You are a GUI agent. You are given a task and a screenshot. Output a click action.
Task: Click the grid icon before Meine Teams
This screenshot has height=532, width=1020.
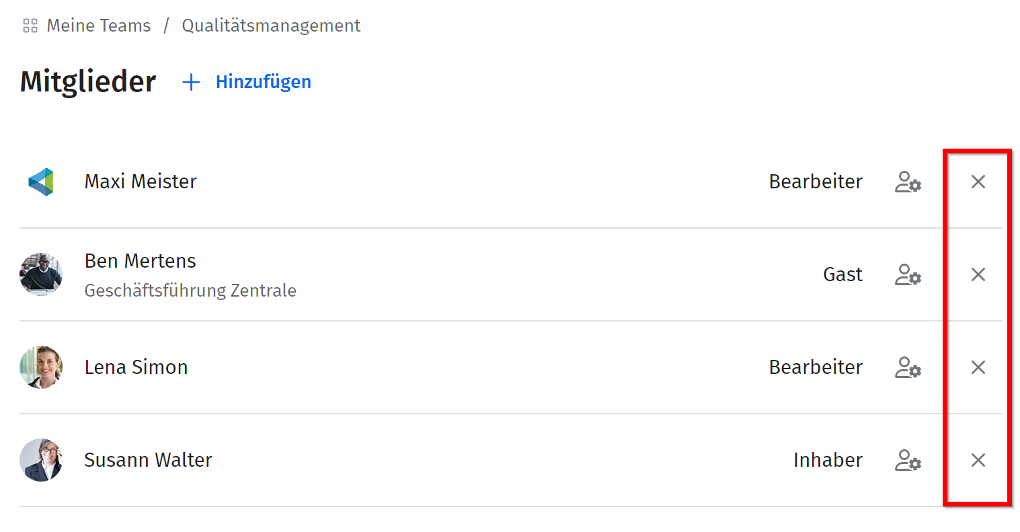tap(30, 26)
